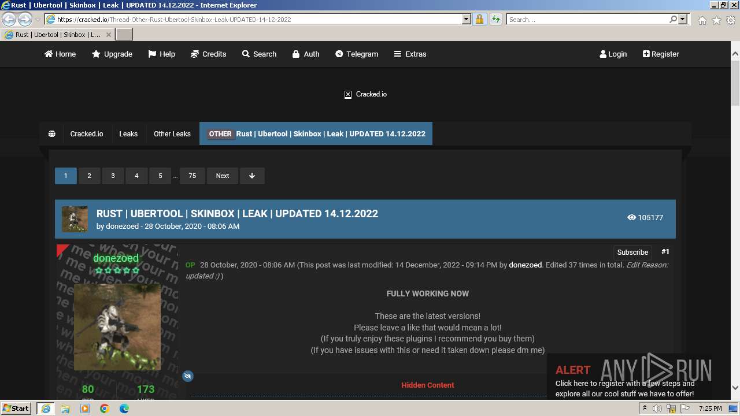Click the down-arrow jump-to-bottom button
This screenshot has width=740, height=416.
coord(252,176)
